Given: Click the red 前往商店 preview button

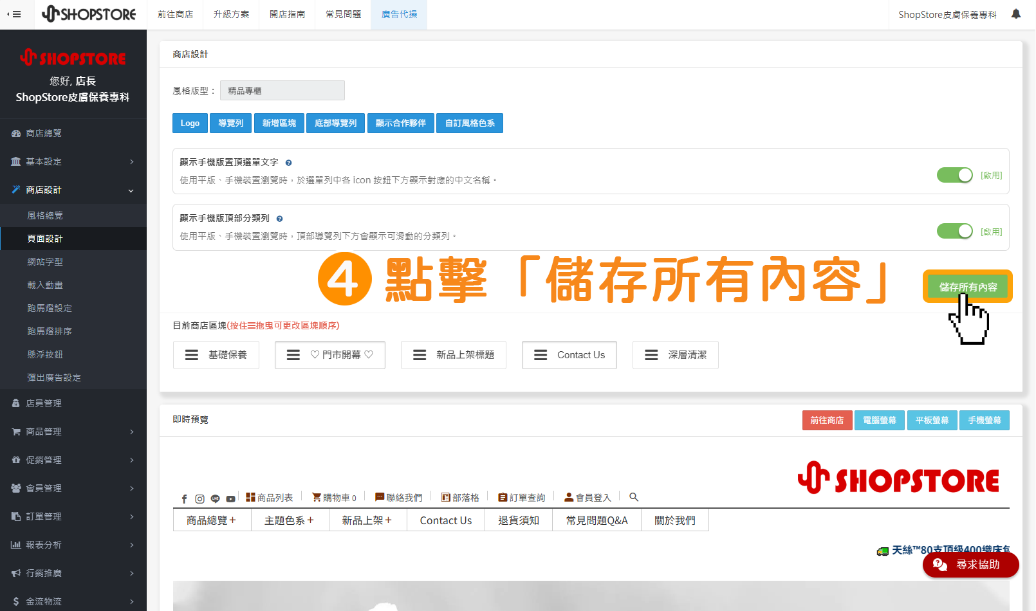Looking at the screenshot, I should click(x=828, y=420).
